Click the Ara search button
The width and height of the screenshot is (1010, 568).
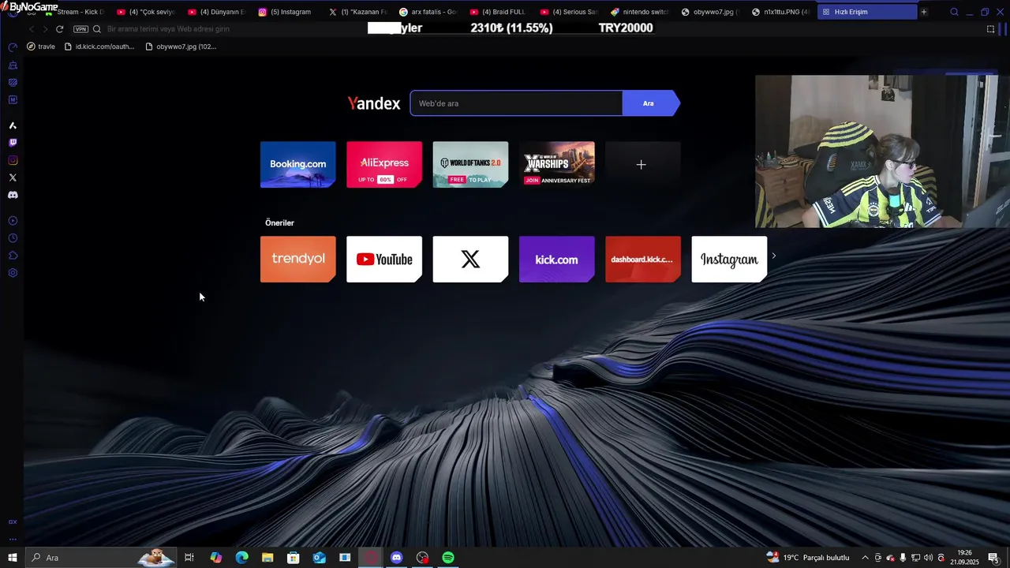click(x=649, y=103)
